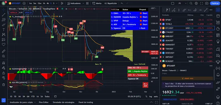Open the P1 layout name
221x105 pixels.
click(180, 3)
